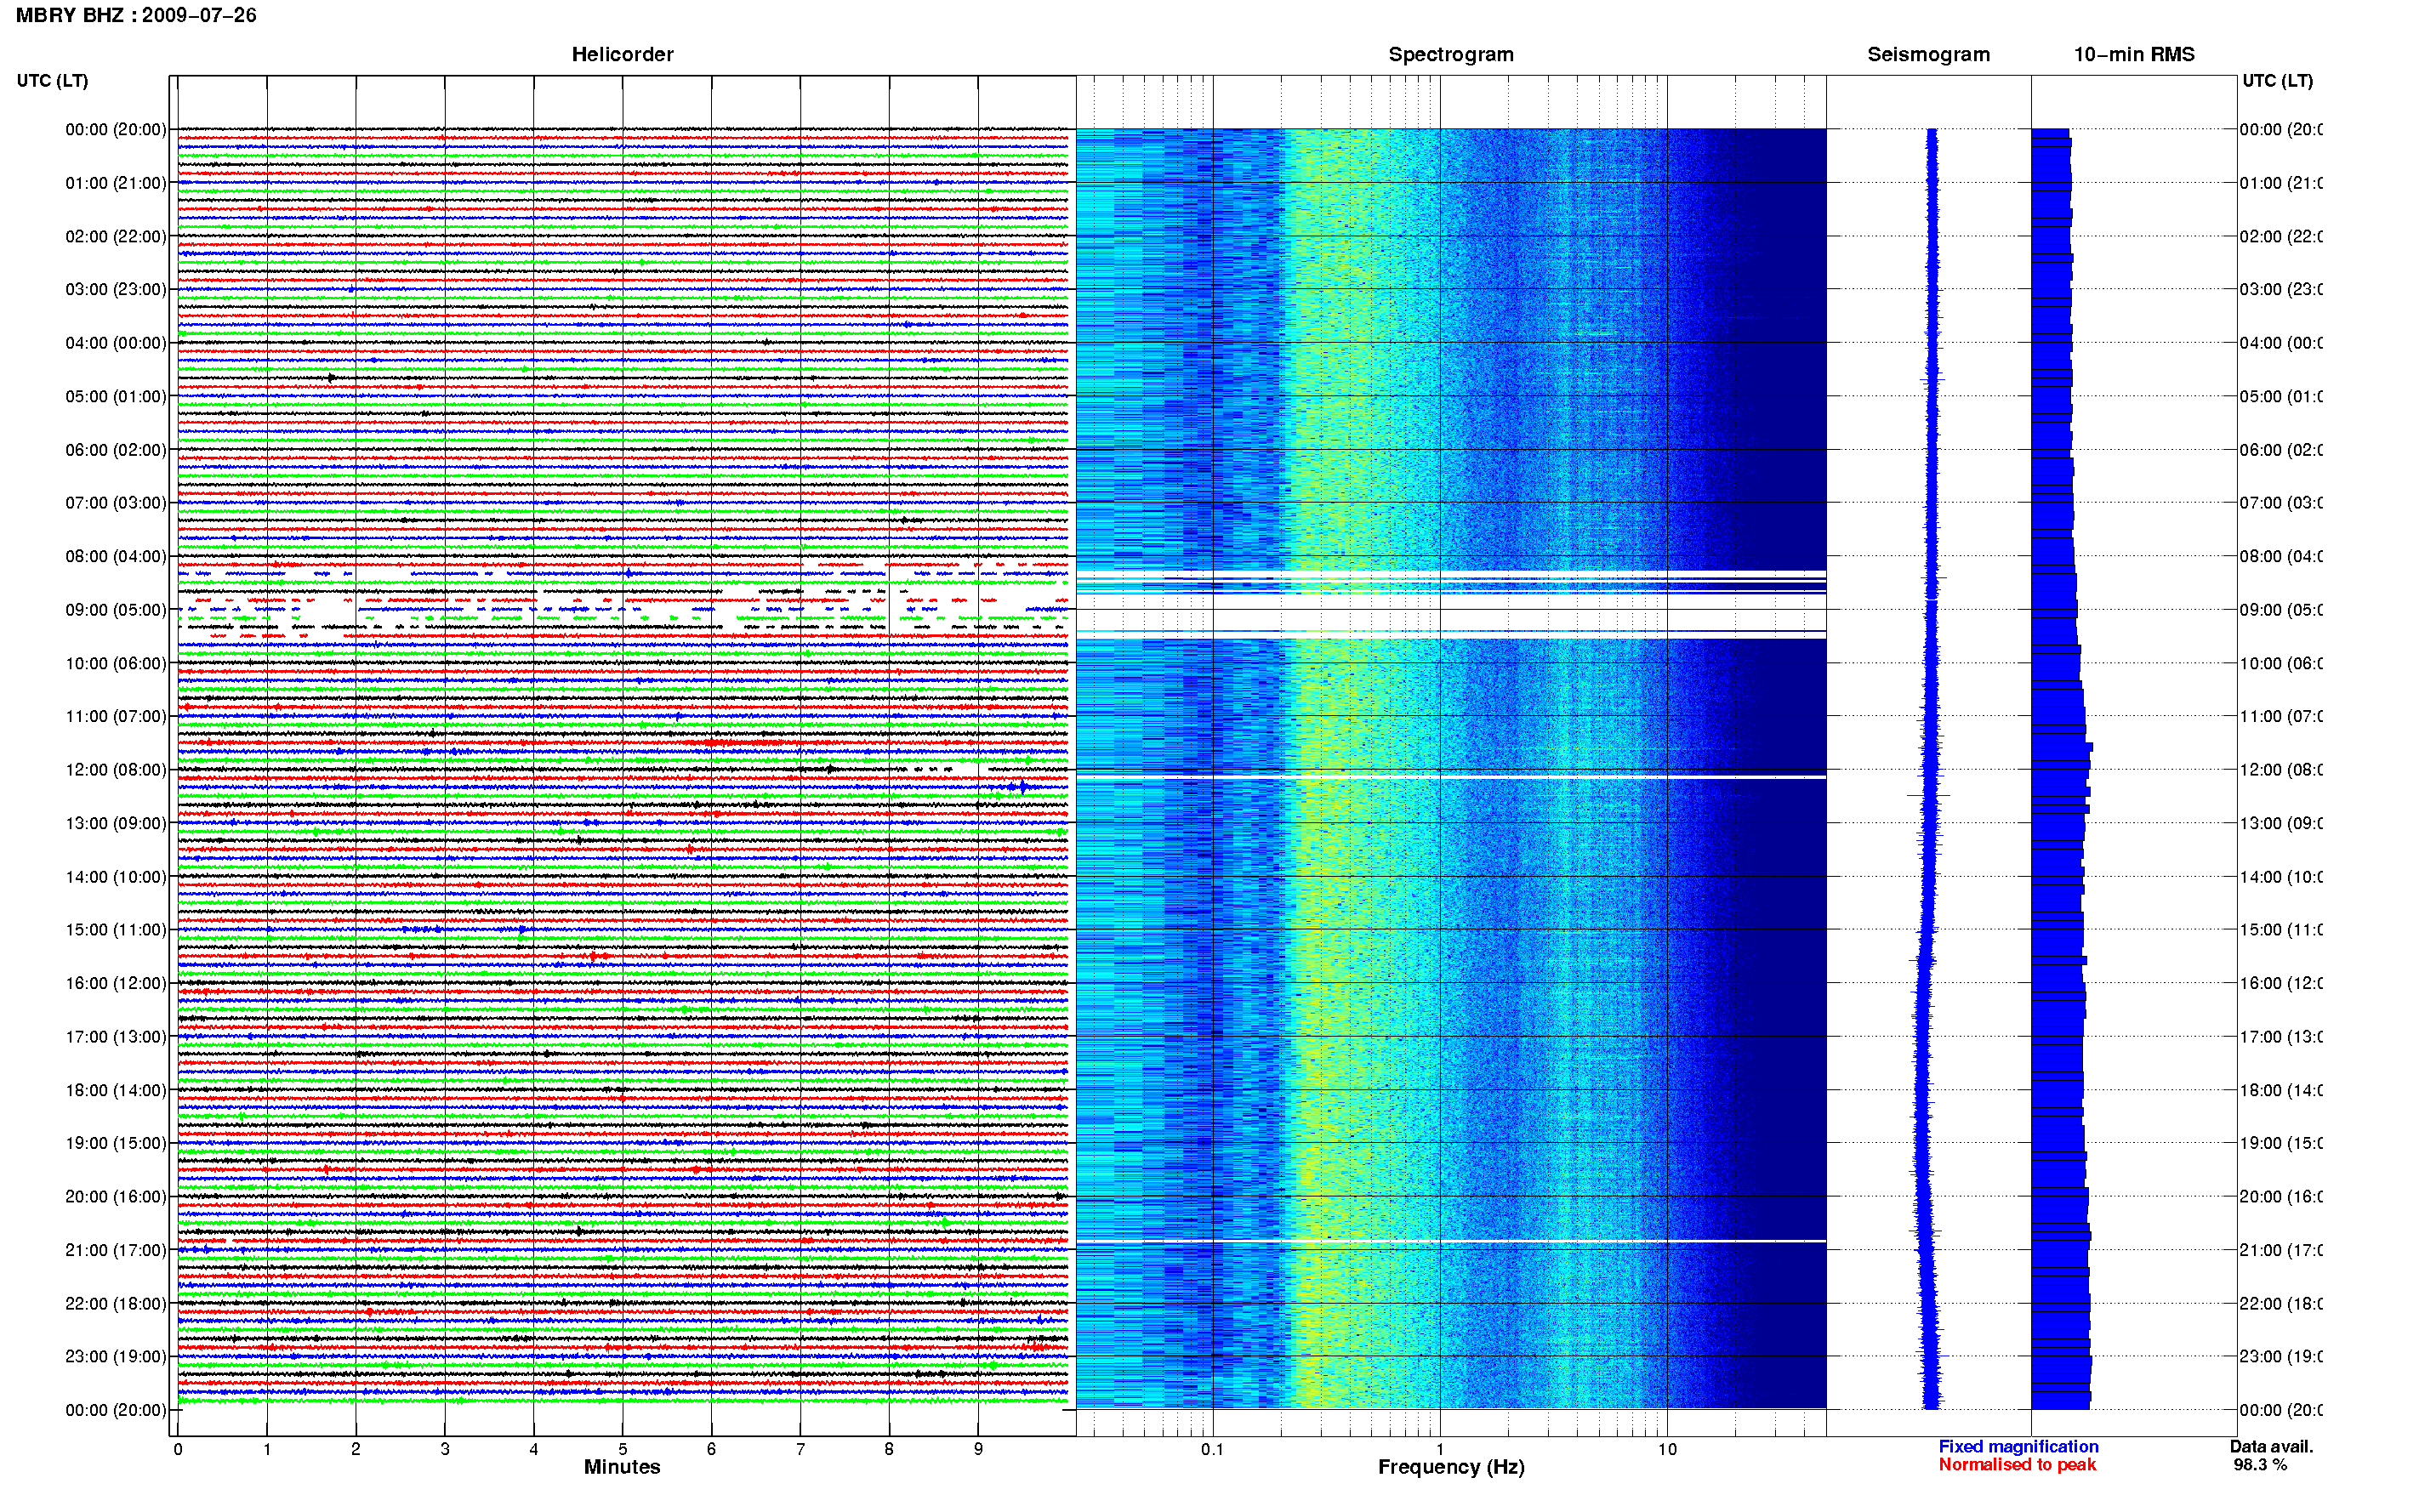Click the blue 'Fixed magnification' legend text
2419x1512 pixels.
[2018, 1447]
